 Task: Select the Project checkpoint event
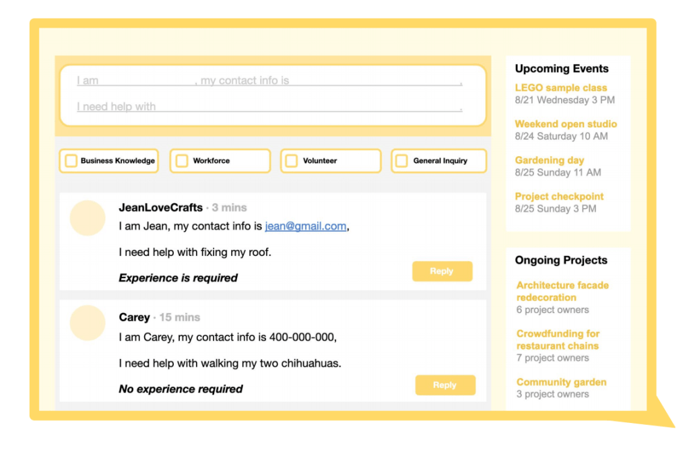(559, 197)
